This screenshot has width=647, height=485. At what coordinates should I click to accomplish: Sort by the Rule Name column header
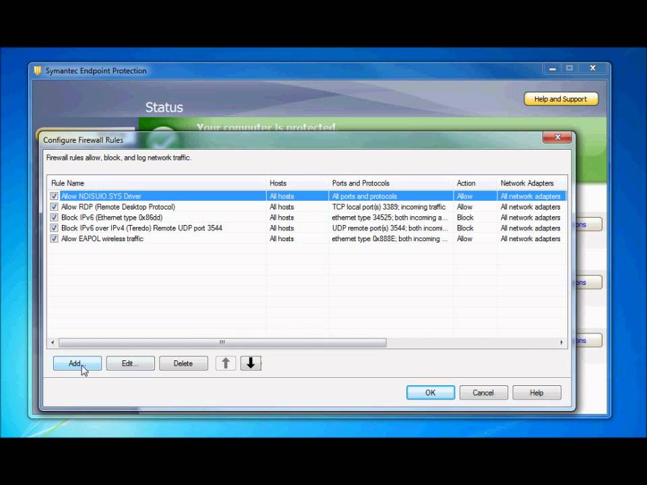(157, 183)
